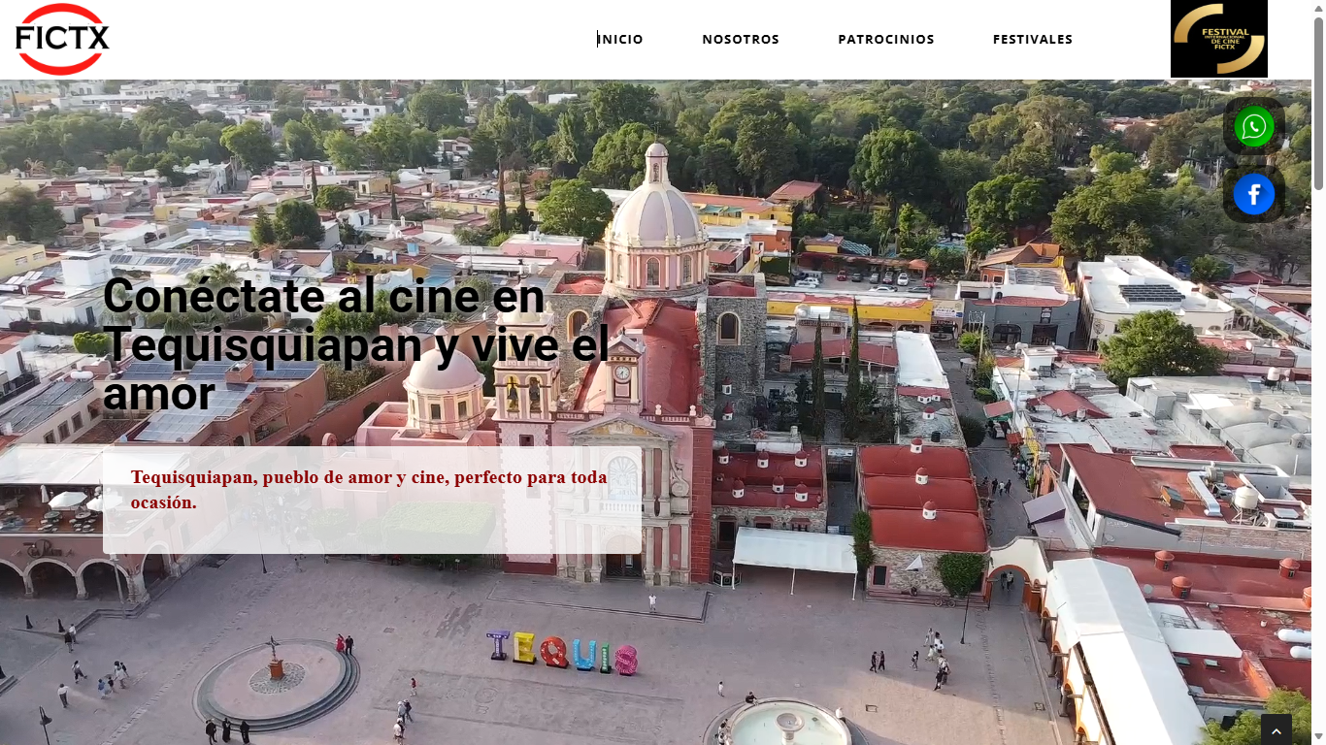Image resolution: width=1326 pixels, height=745 pixels.
Task: Select the gold Festival Internacional de Cine badge
Action: pos(1218,39)
